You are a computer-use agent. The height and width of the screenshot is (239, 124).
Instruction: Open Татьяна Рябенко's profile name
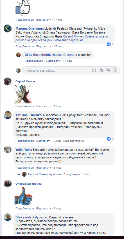[x=29, y=115]
